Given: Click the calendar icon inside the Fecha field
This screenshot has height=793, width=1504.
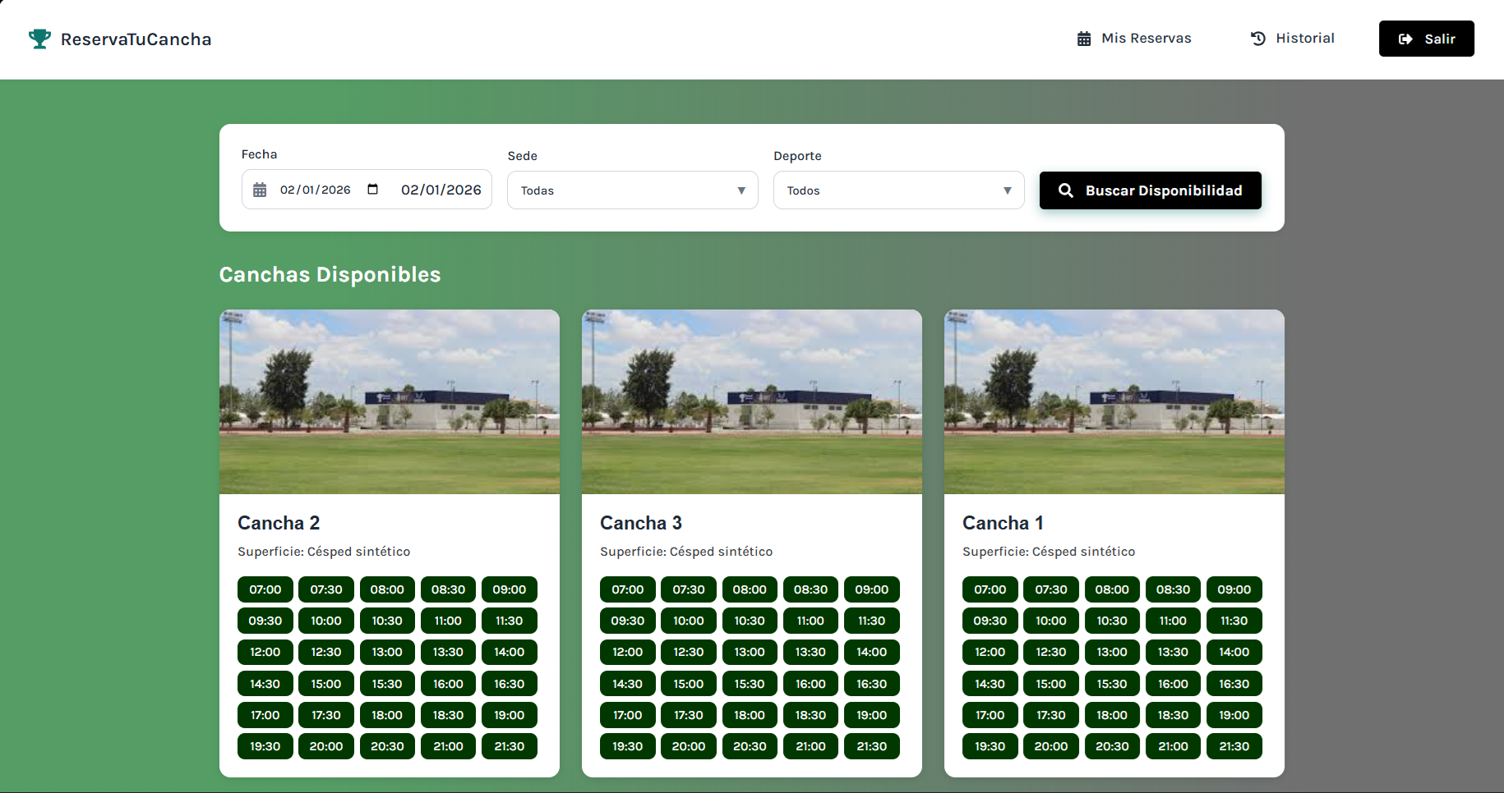Looking at the screenshot, I should tap(261, 190).
